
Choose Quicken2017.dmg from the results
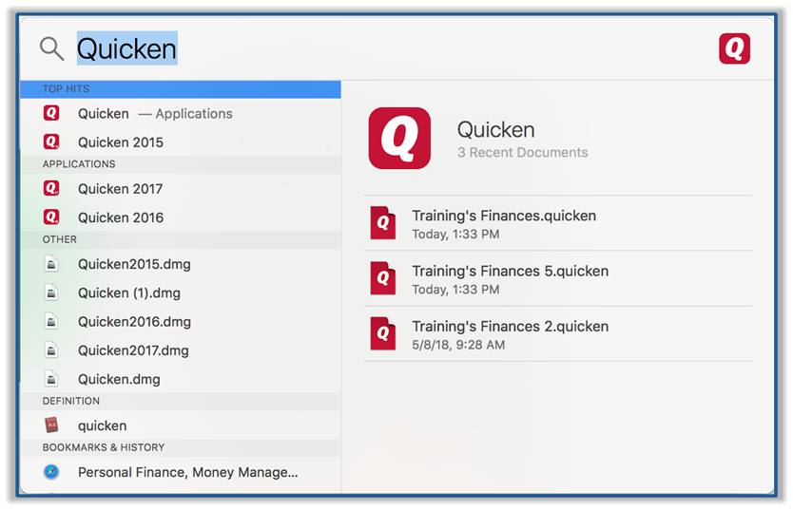[x=133, y=350]
